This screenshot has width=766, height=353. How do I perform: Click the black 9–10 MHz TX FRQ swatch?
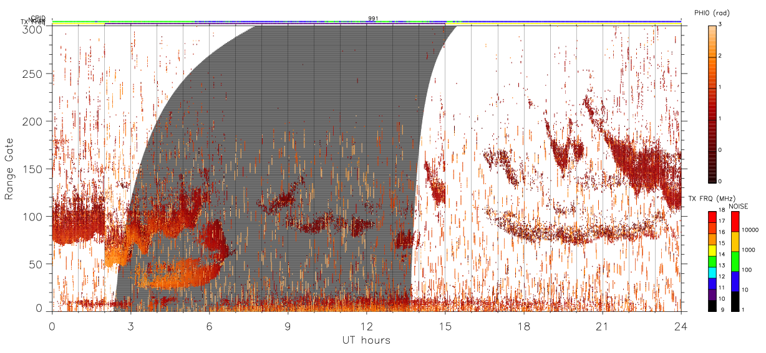(712, 305)
